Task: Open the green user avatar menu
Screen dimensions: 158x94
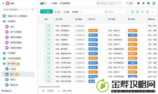Action: coord(154,3)
